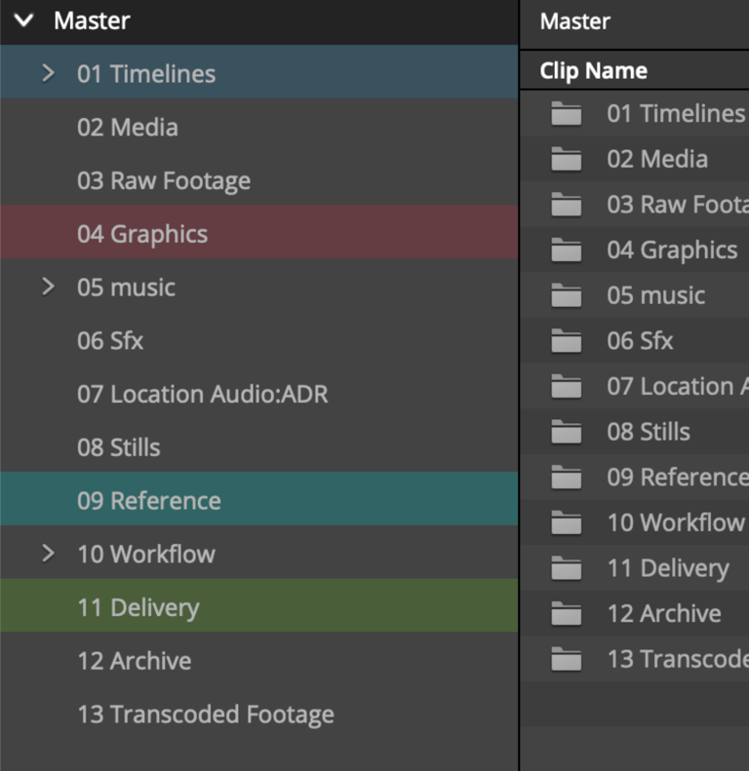Image resolution: width=749 pixels, height=771 pixels.
Task: Click folder icon next to 08 Stills clip
Action: point(566,432)
